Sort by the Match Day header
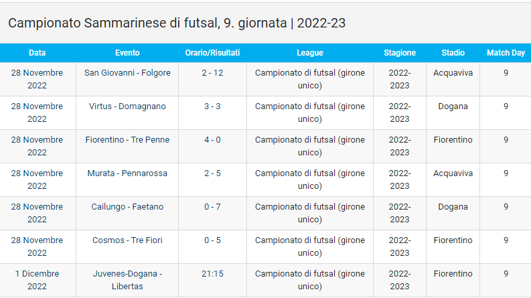 coord(506,53)
